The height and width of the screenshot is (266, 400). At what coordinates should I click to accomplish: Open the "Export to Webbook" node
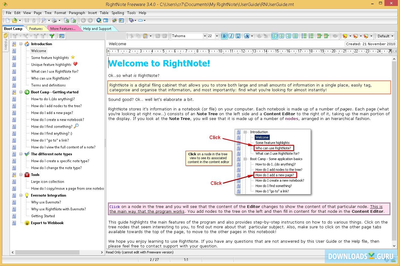[47, 223]
